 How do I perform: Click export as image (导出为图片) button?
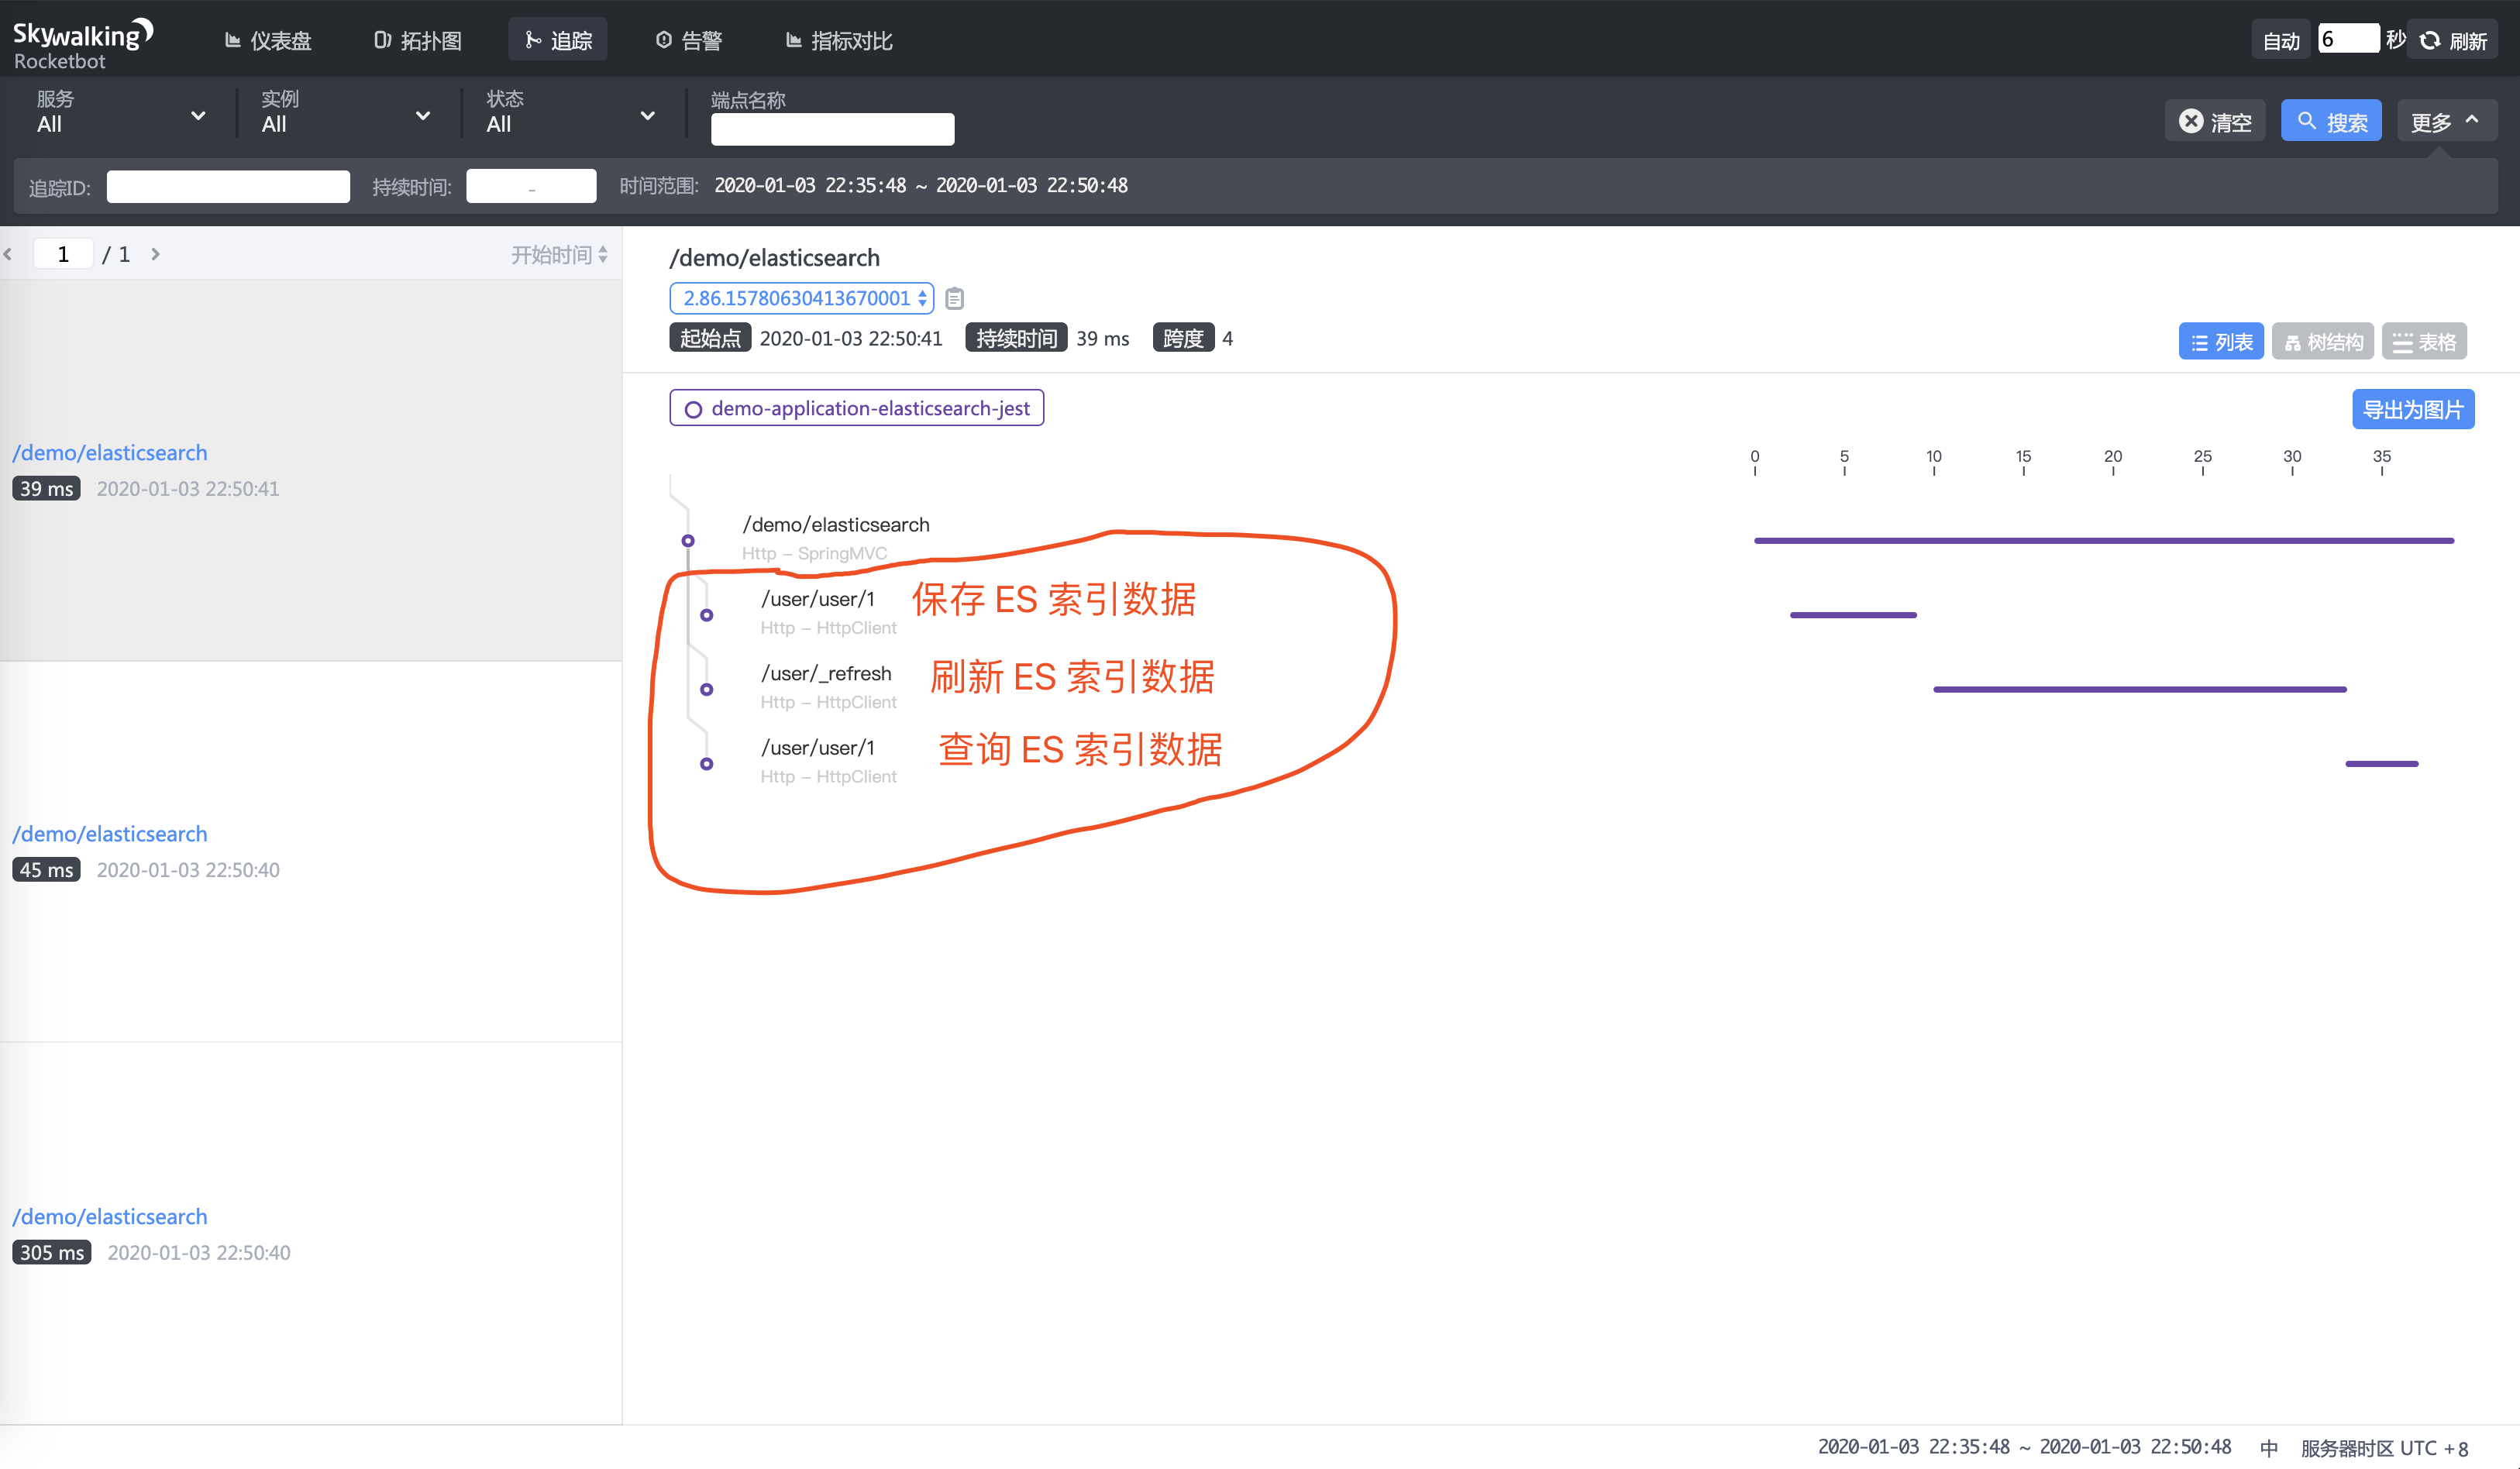coord(2412,409)
